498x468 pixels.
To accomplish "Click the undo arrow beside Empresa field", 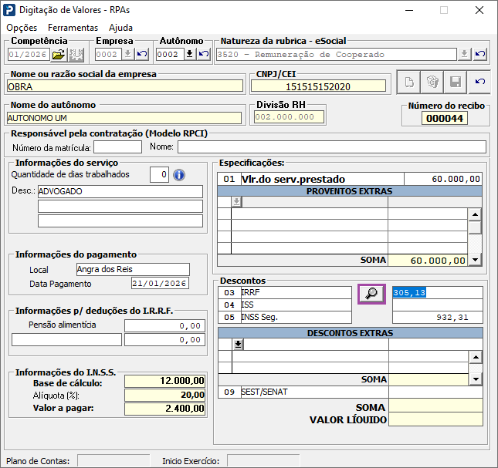I will [142, 54].
